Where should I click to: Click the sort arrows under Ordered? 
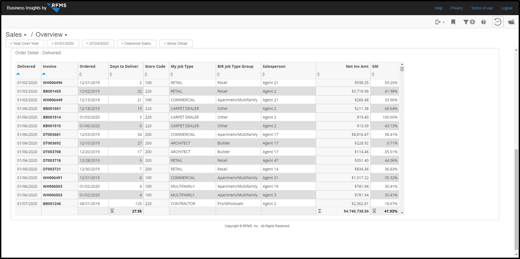tap(81, 75)
